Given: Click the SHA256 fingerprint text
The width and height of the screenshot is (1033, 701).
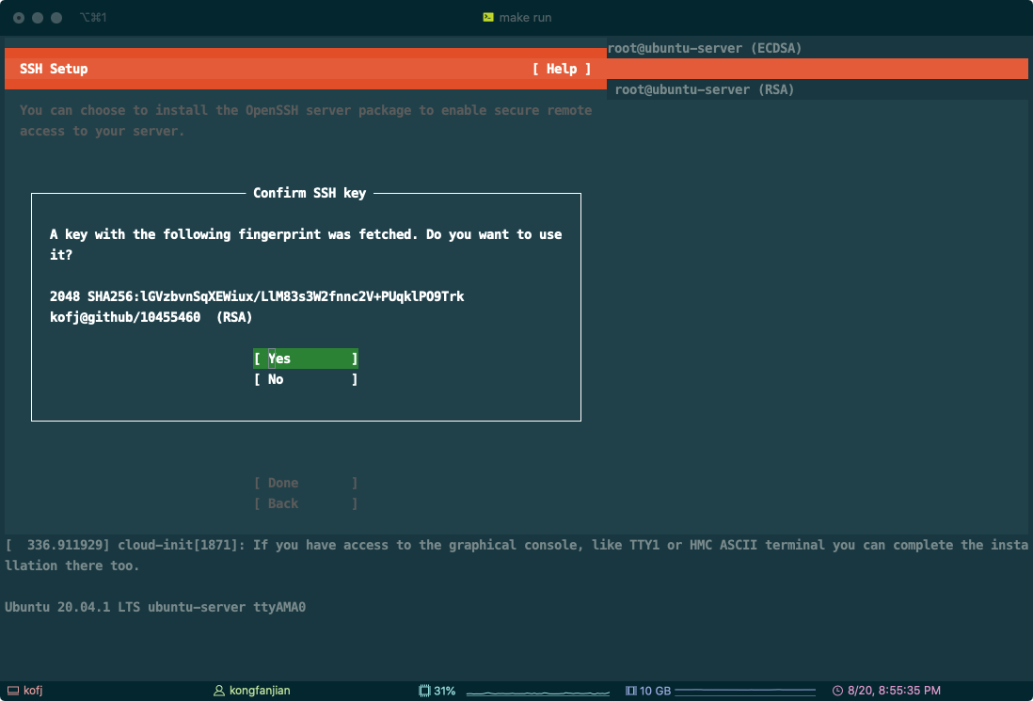Looking at the screenshot, I should pyautogui.click(x=257, y=296).
